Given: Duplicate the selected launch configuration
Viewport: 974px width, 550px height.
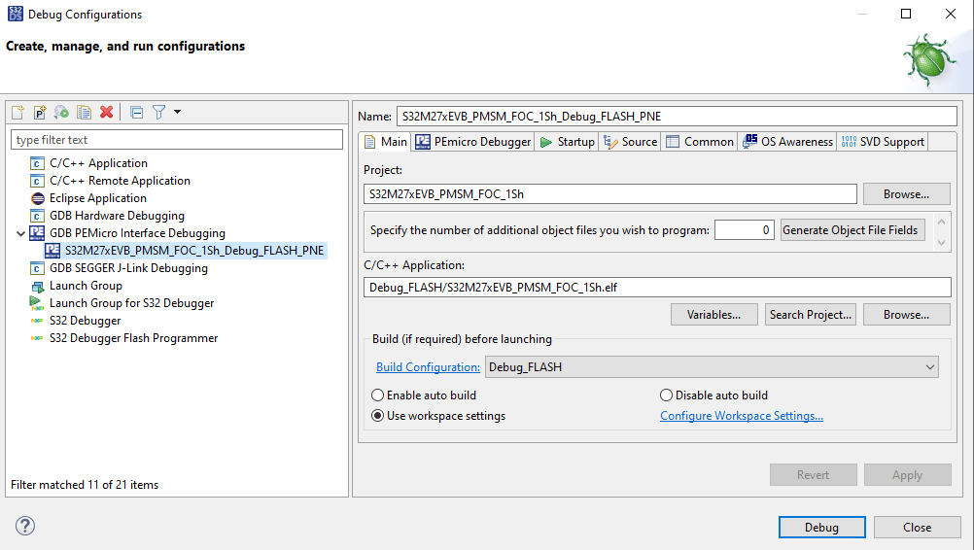Looking at the screenshot, I should pyautogui.click(x=85, y=113).
